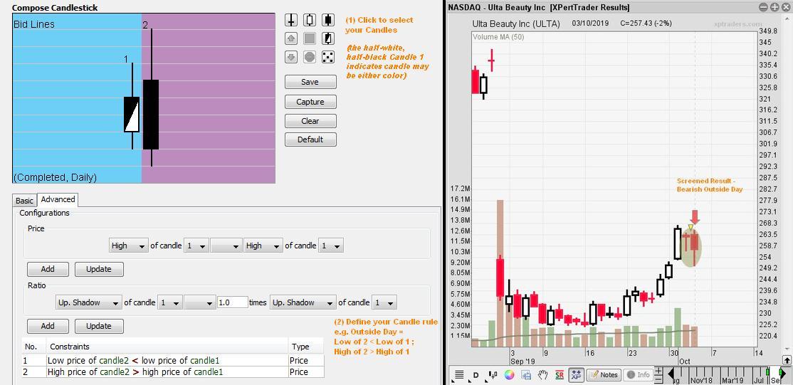
Task: Open Ratio first candle number dropdown
Action: pyautogui.click(x=170, y=302)
